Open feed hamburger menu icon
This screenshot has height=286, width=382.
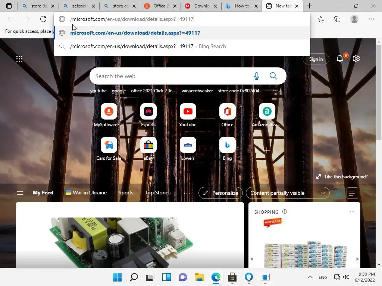point(20,193)
